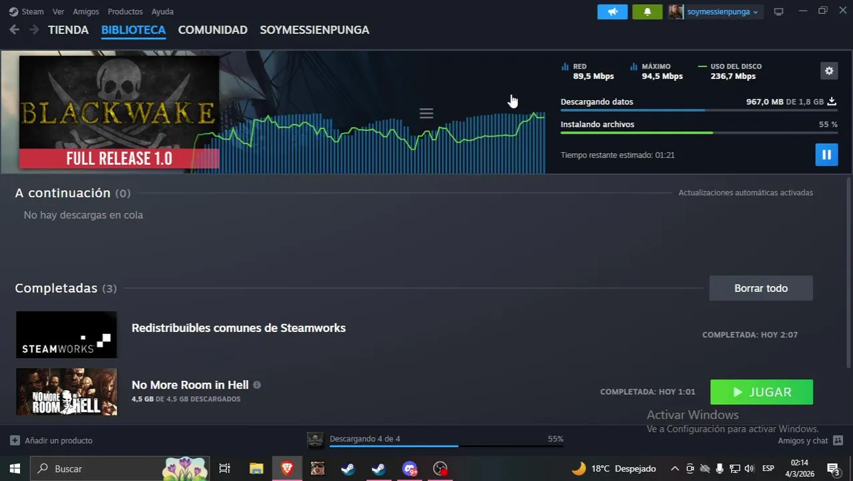This screenshot has width=853, height=481.
Task: Click the Blackwake icon in the bottom download bar
Action: 315,440
